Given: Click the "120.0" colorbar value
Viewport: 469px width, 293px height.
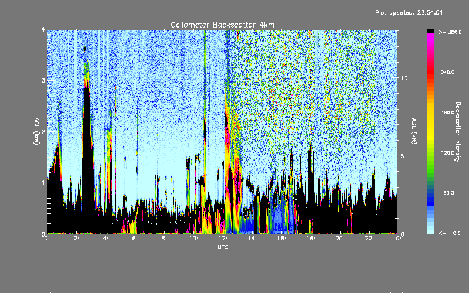Looking at the screenshot, I should pos(448,152).
